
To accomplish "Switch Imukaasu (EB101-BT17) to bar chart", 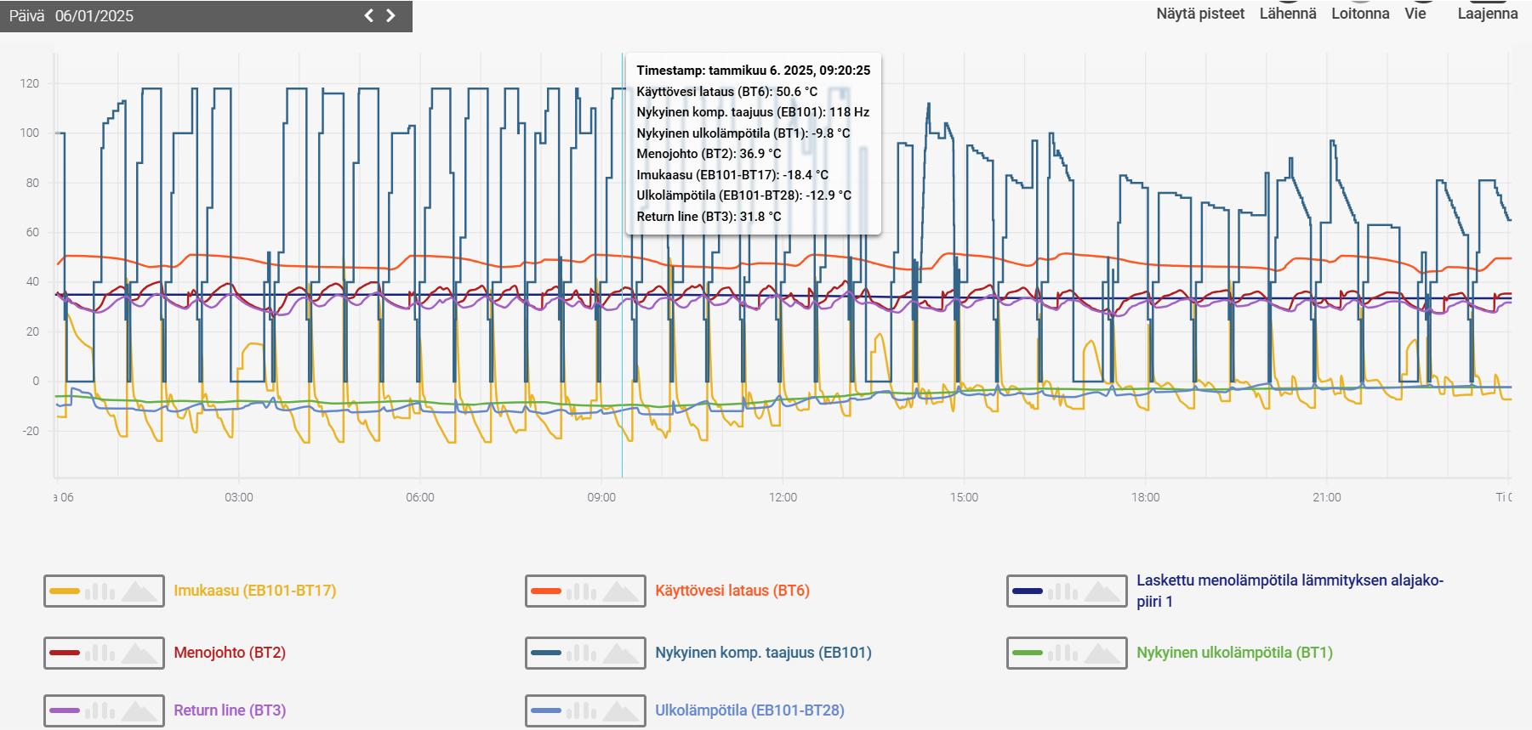I will tap(100, 591).
